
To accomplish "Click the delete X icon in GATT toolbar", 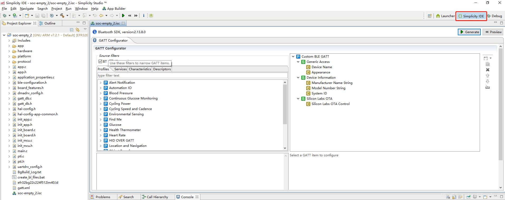I will 488,70.
